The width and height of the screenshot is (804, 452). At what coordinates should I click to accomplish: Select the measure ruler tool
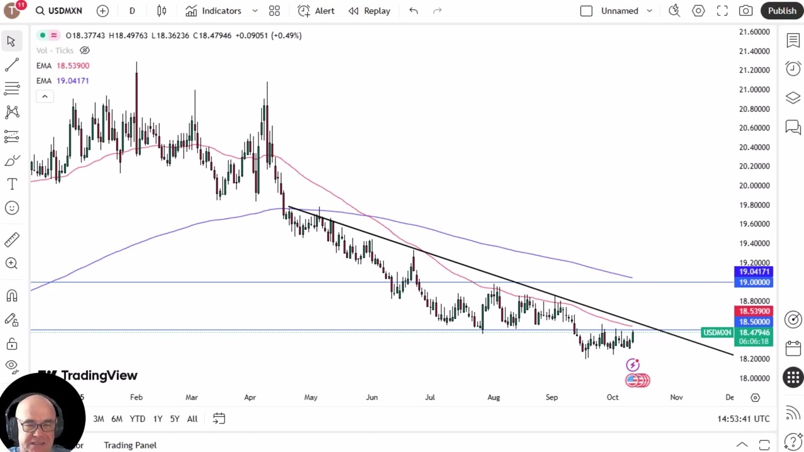coord(11,240)
